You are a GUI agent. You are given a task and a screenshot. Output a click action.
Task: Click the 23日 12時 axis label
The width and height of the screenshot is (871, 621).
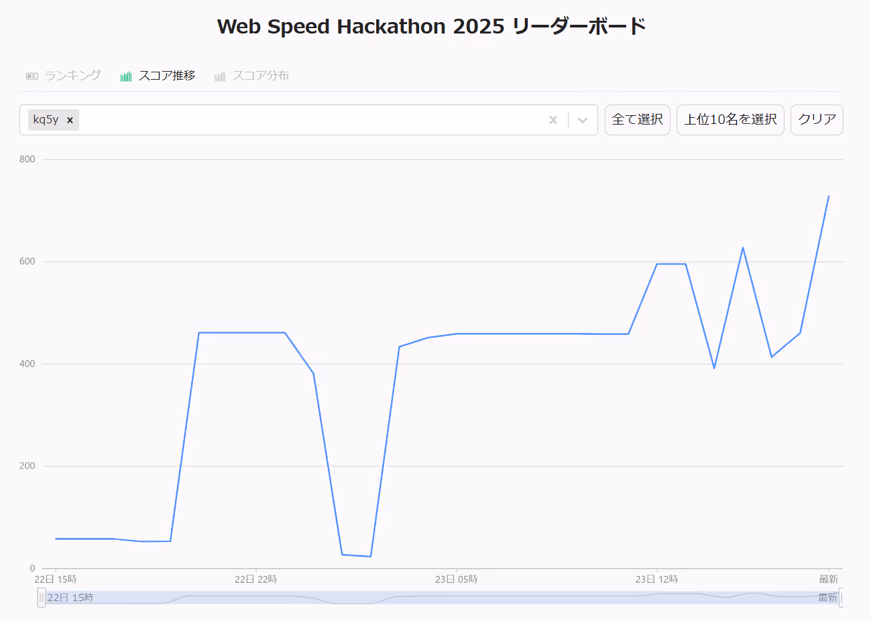pos(656,579)
